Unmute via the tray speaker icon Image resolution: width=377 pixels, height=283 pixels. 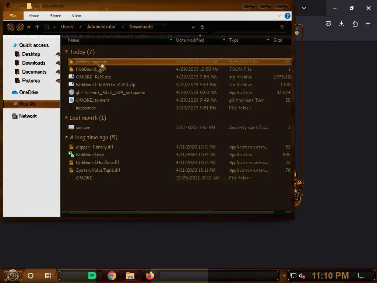coord(302,276)
